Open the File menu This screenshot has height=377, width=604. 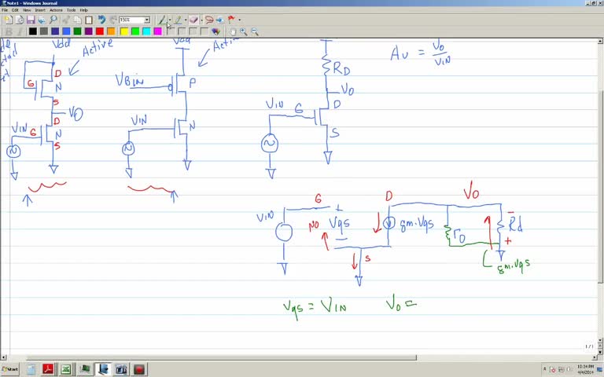5,10
